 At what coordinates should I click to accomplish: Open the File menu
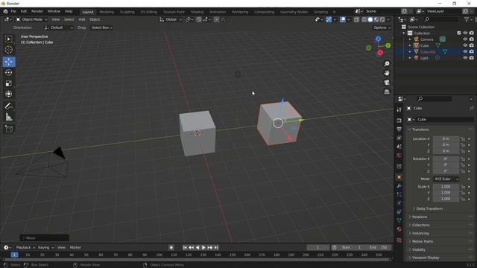[13, 11]
